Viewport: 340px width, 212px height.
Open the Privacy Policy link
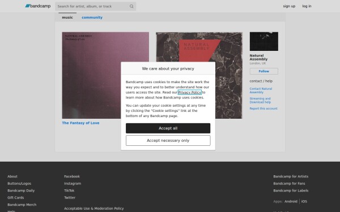click(x=189, y=92)
